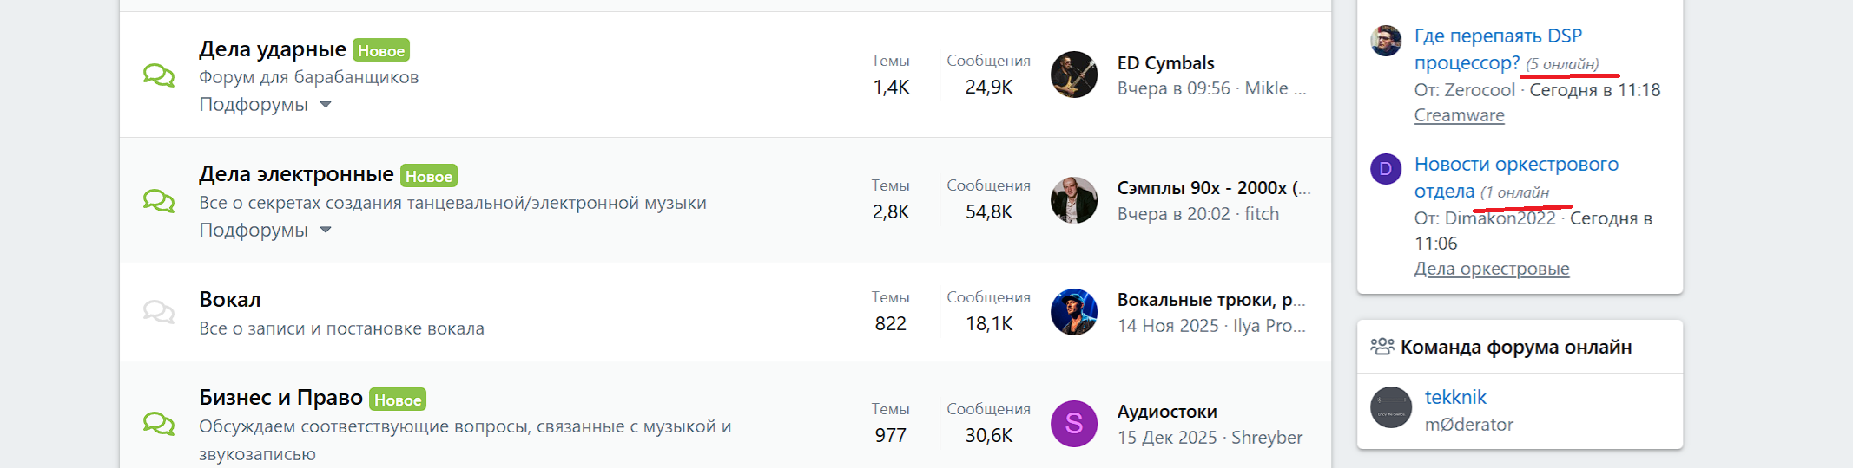Screen dimensions: 1853x468
Task: Open the Дела ударные forum
Action: [272, 49]
